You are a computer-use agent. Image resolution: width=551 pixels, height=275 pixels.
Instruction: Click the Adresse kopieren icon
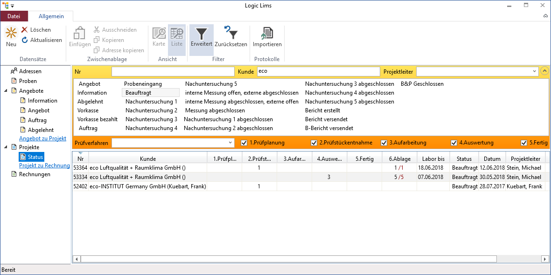click(x=97, y=50)
